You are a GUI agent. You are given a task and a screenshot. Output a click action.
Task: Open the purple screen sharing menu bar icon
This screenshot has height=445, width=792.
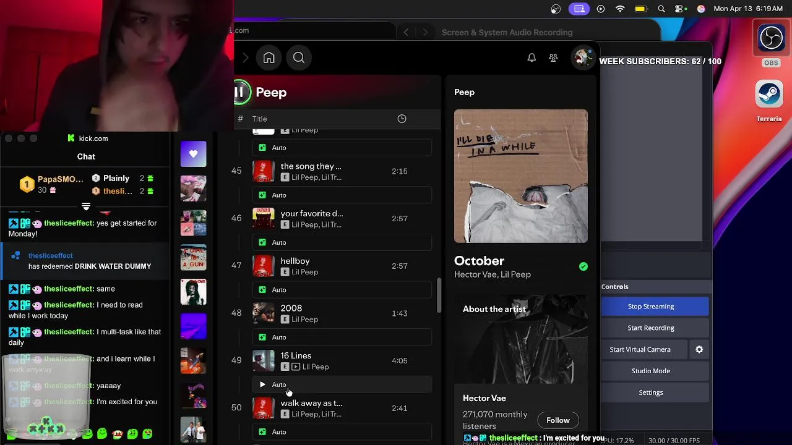click(x=579, y=9)
